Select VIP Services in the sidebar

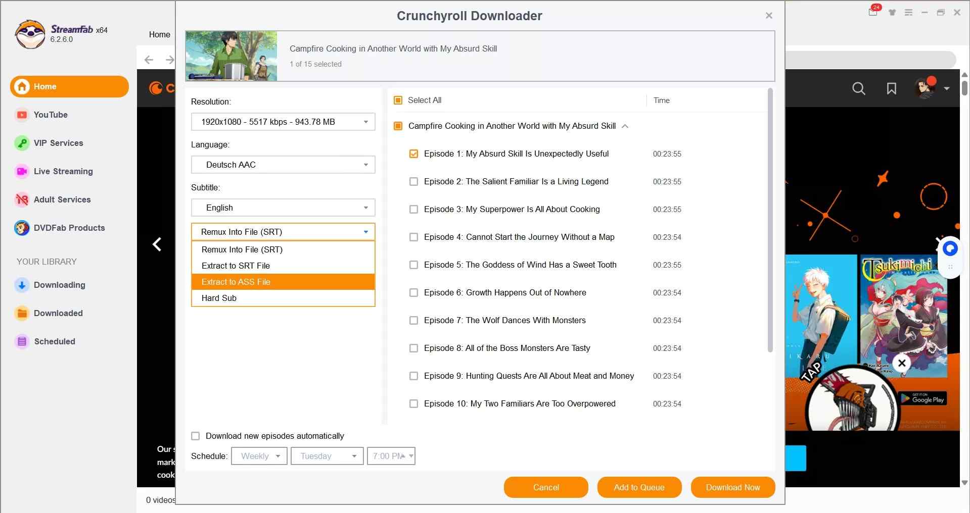[x=58, y=143]
